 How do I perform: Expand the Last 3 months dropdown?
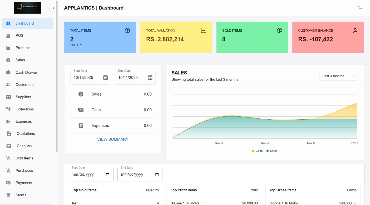338,76
